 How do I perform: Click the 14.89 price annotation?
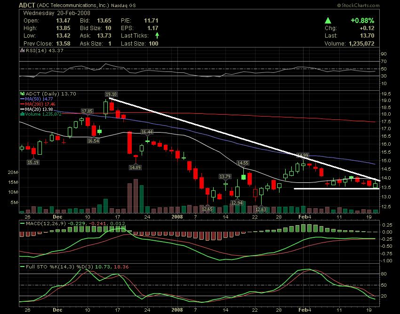[x=135, y=167]
